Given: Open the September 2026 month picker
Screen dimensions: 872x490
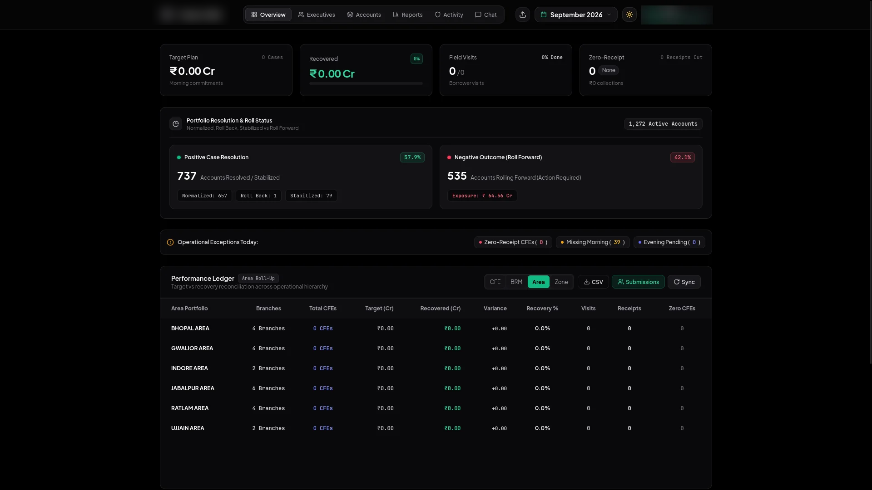Looking at the screenshot, I should 576,15.
